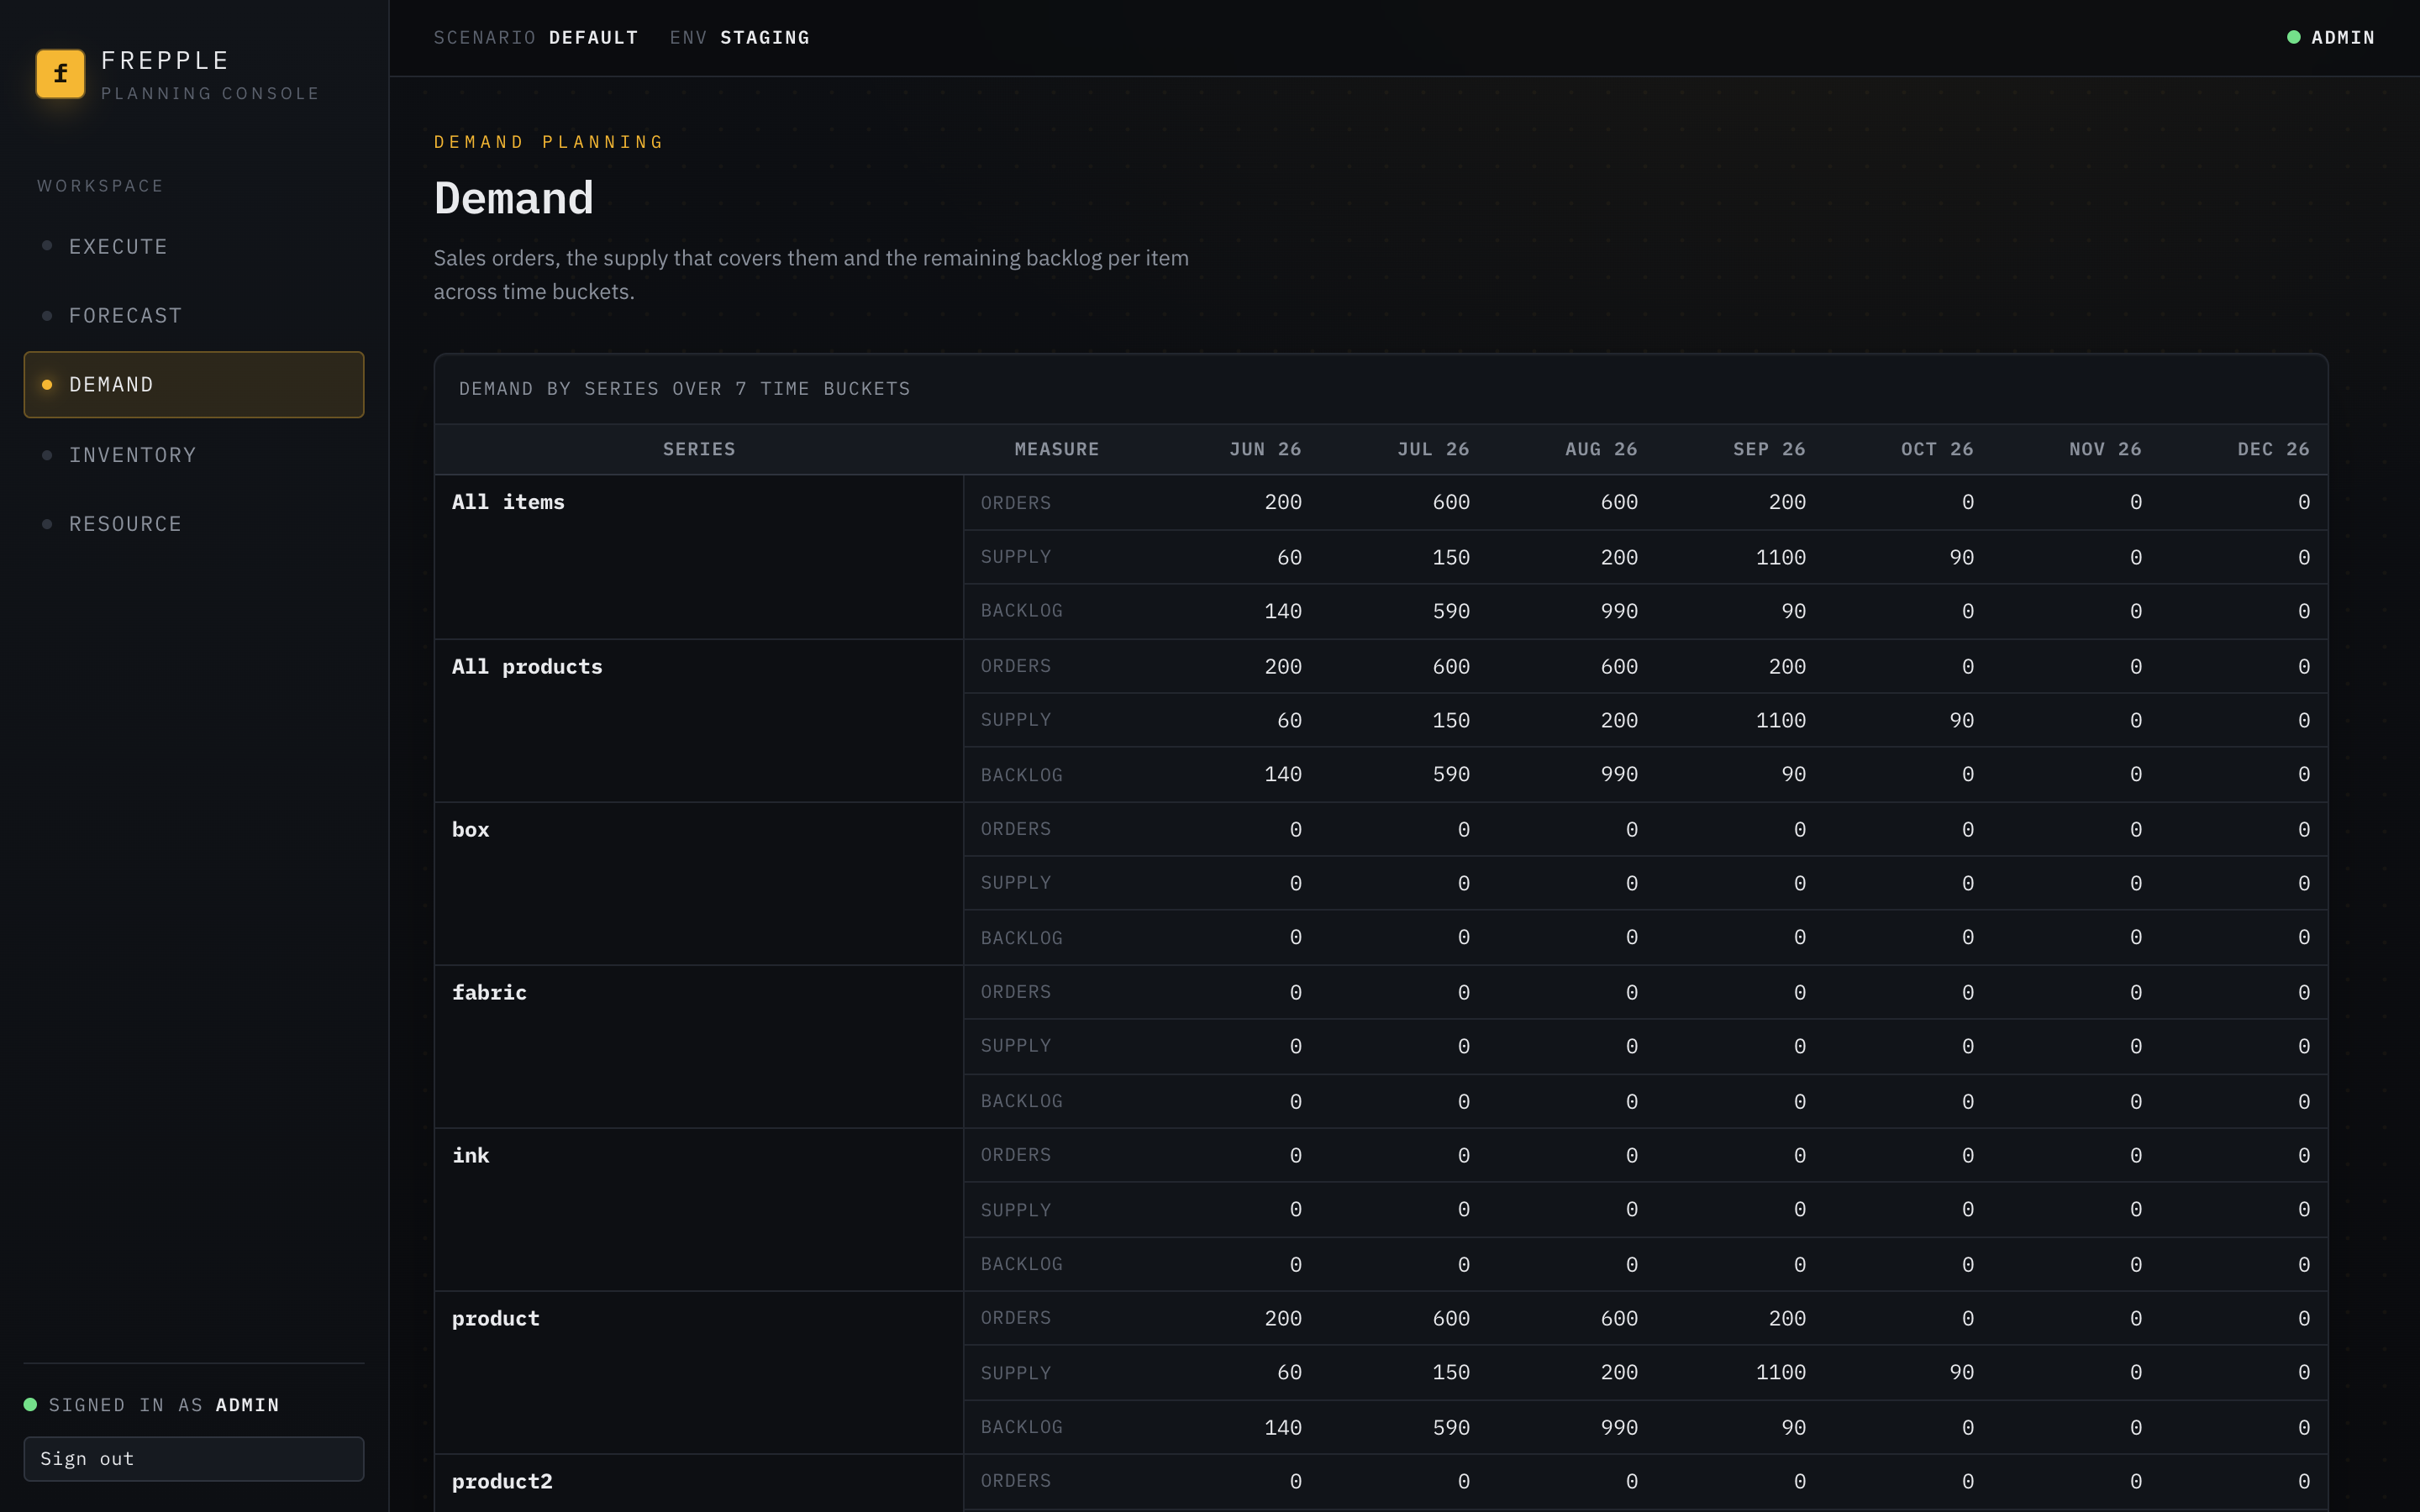Screen dimensions: 2420x1512
Task: Click the Sign out button
Action: tap(194, 1458)
